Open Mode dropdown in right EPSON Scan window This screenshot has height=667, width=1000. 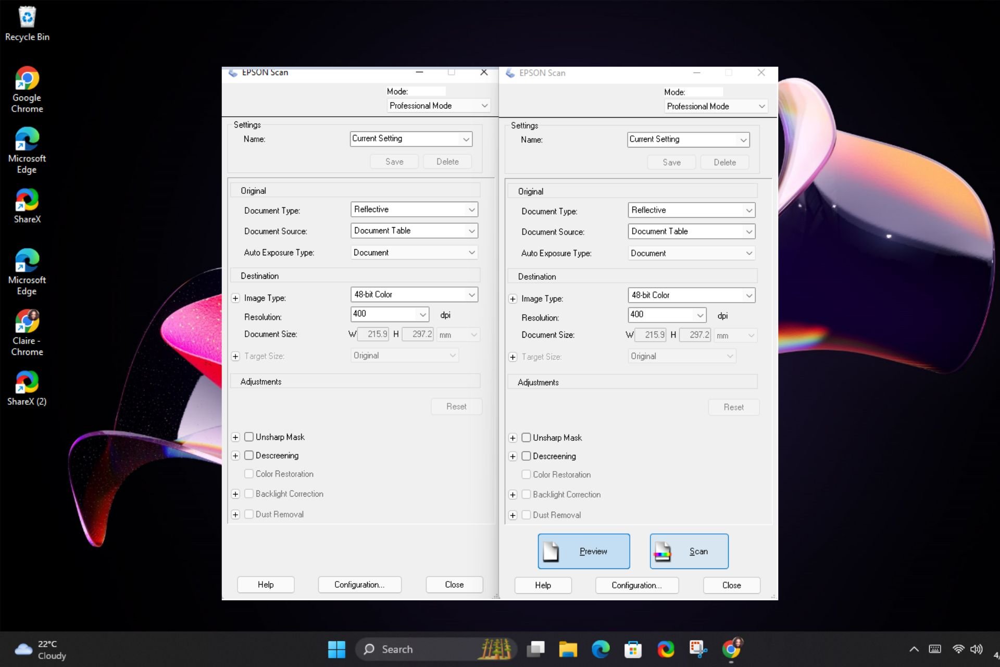716,106
